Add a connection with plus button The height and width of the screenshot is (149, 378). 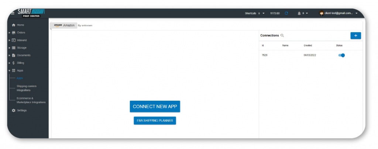pyautogui.click(x=355, y=35)
